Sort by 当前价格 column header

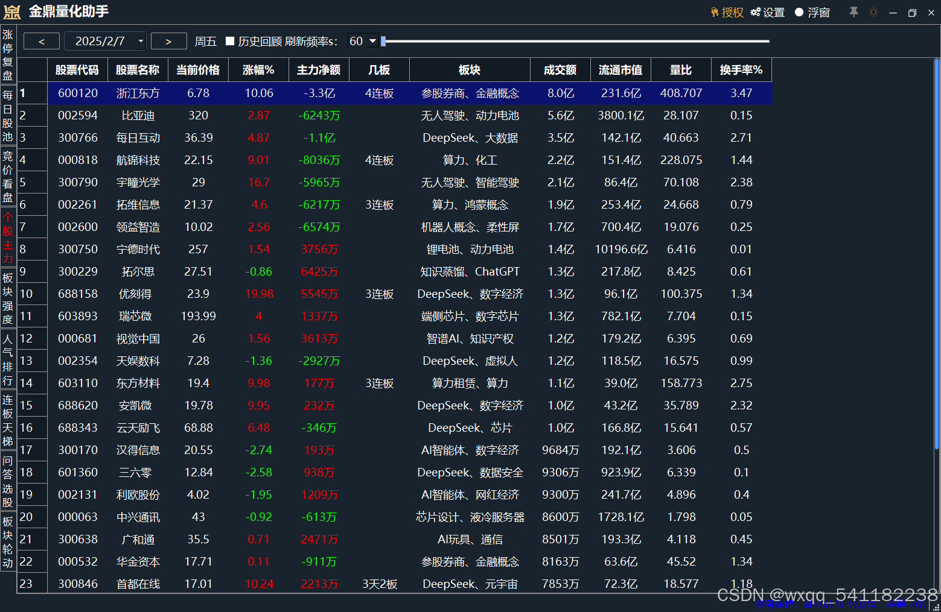(x=198, y=70)
